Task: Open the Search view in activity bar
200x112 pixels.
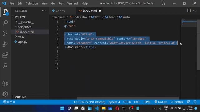Action: pyautogui.click(x=5, y=23)
